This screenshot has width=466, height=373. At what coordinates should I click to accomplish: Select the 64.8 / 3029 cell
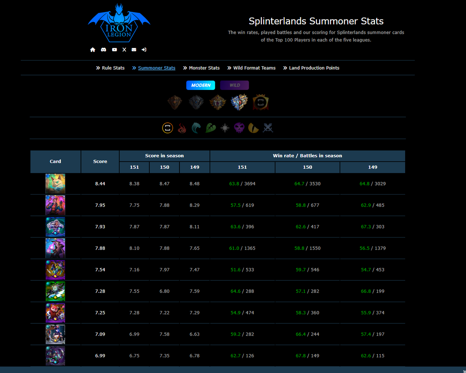(373, 184)
